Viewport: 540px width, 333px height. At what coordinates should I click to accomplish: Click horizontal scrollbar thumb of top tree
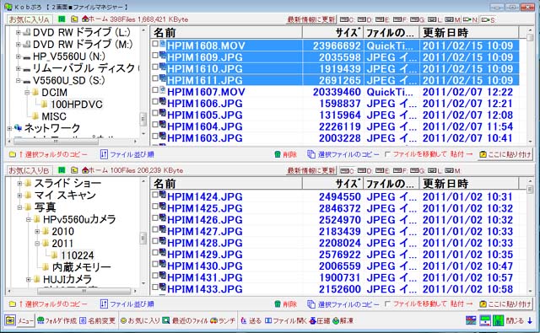tap(56, 142)
